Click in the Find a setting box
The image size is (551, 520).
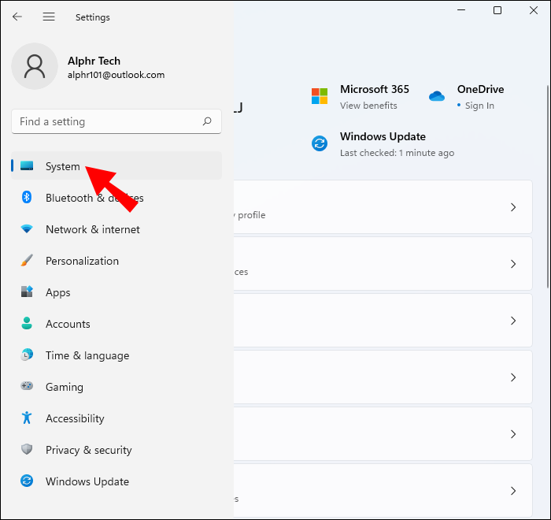pos(106,121)
